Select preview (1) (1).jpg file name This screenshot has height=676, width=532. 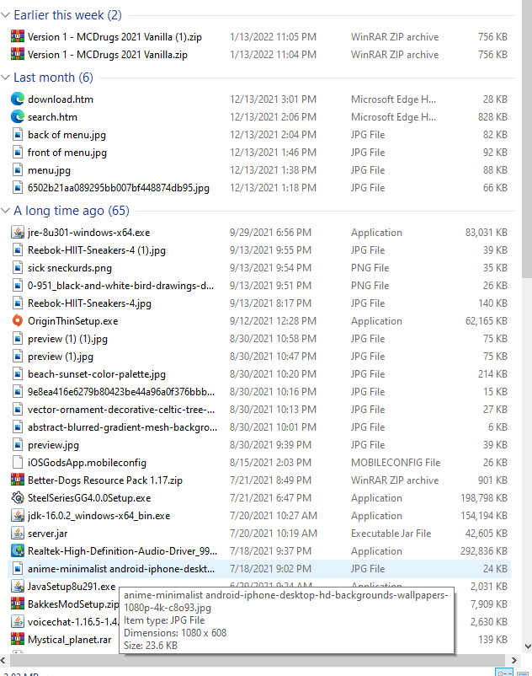click(x=67, y=339)
